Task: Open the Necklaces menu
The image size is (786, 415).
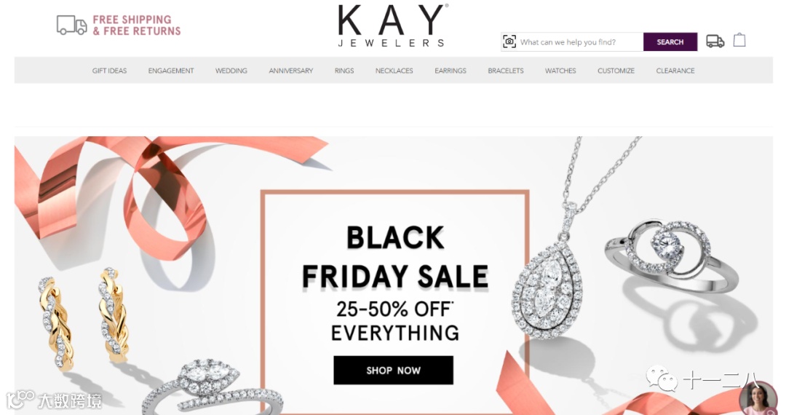Action: pos(394,71)
